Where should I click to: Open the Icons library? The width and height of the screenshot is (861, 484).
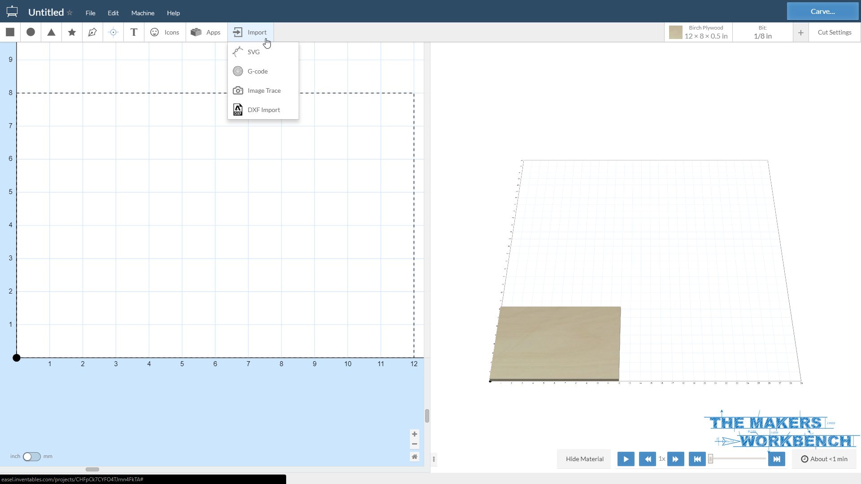pyautogui.click(x=165, y=32)
